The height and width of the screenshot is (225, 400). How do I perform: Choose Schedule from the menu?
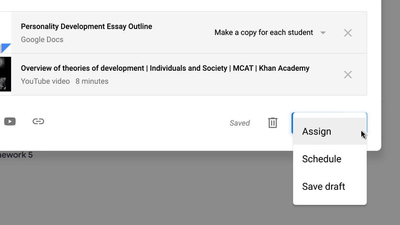click(330, 159)
